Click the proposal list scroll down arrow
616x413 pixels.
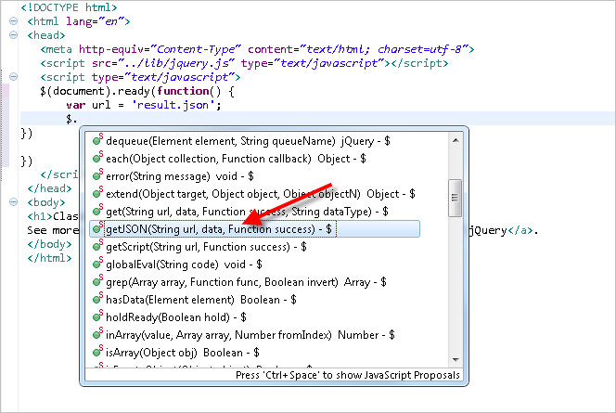coord(456,359)
